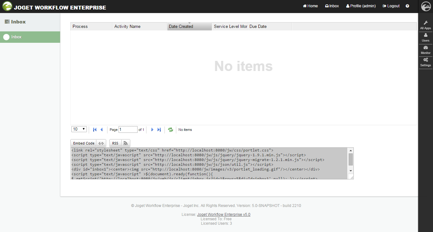
Task: Open Profile (admin) in the top bar
Action: coord(361,6)
